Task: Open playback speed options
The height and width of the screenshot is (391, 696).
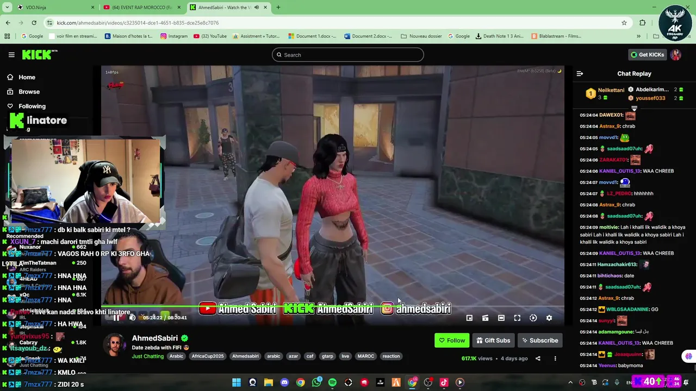Action: pos(533,318)
